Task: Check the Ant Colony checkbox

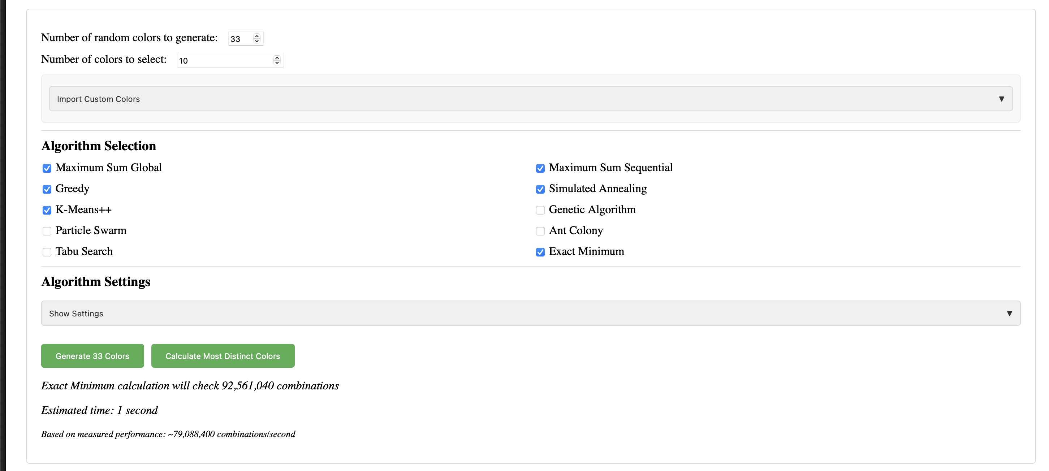Action: 540,231
